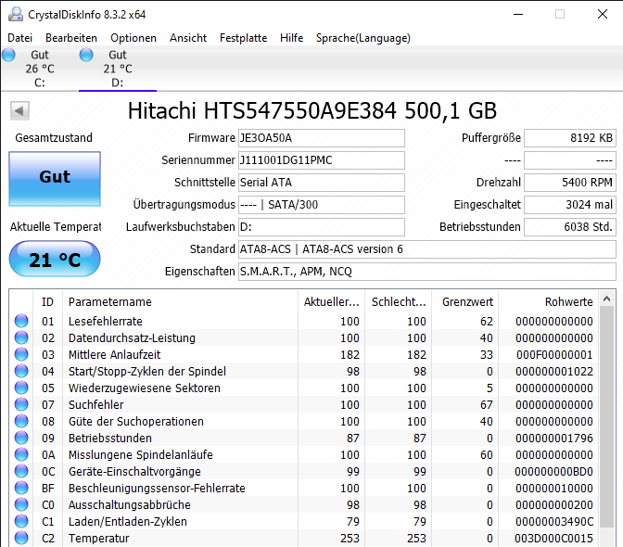Click status icon of Temperatur row
The height and width of the screenshot is (547, 623).
[x=21, y=538]
